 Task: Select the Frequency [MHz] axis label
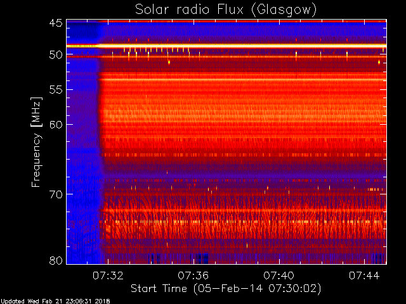pos(36,142)
